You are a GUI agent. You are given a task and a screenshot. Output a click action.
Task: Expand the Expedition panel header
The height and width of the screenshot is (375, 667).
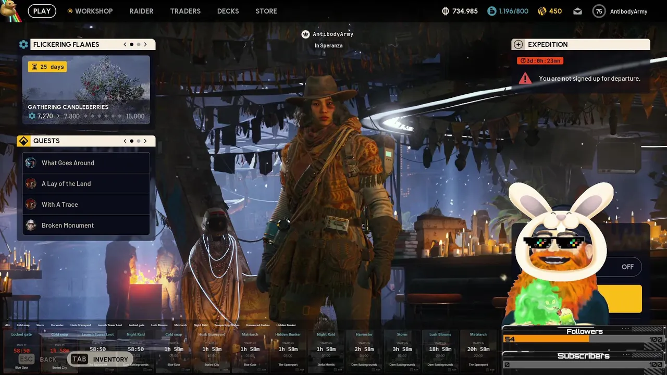(580, 44)
